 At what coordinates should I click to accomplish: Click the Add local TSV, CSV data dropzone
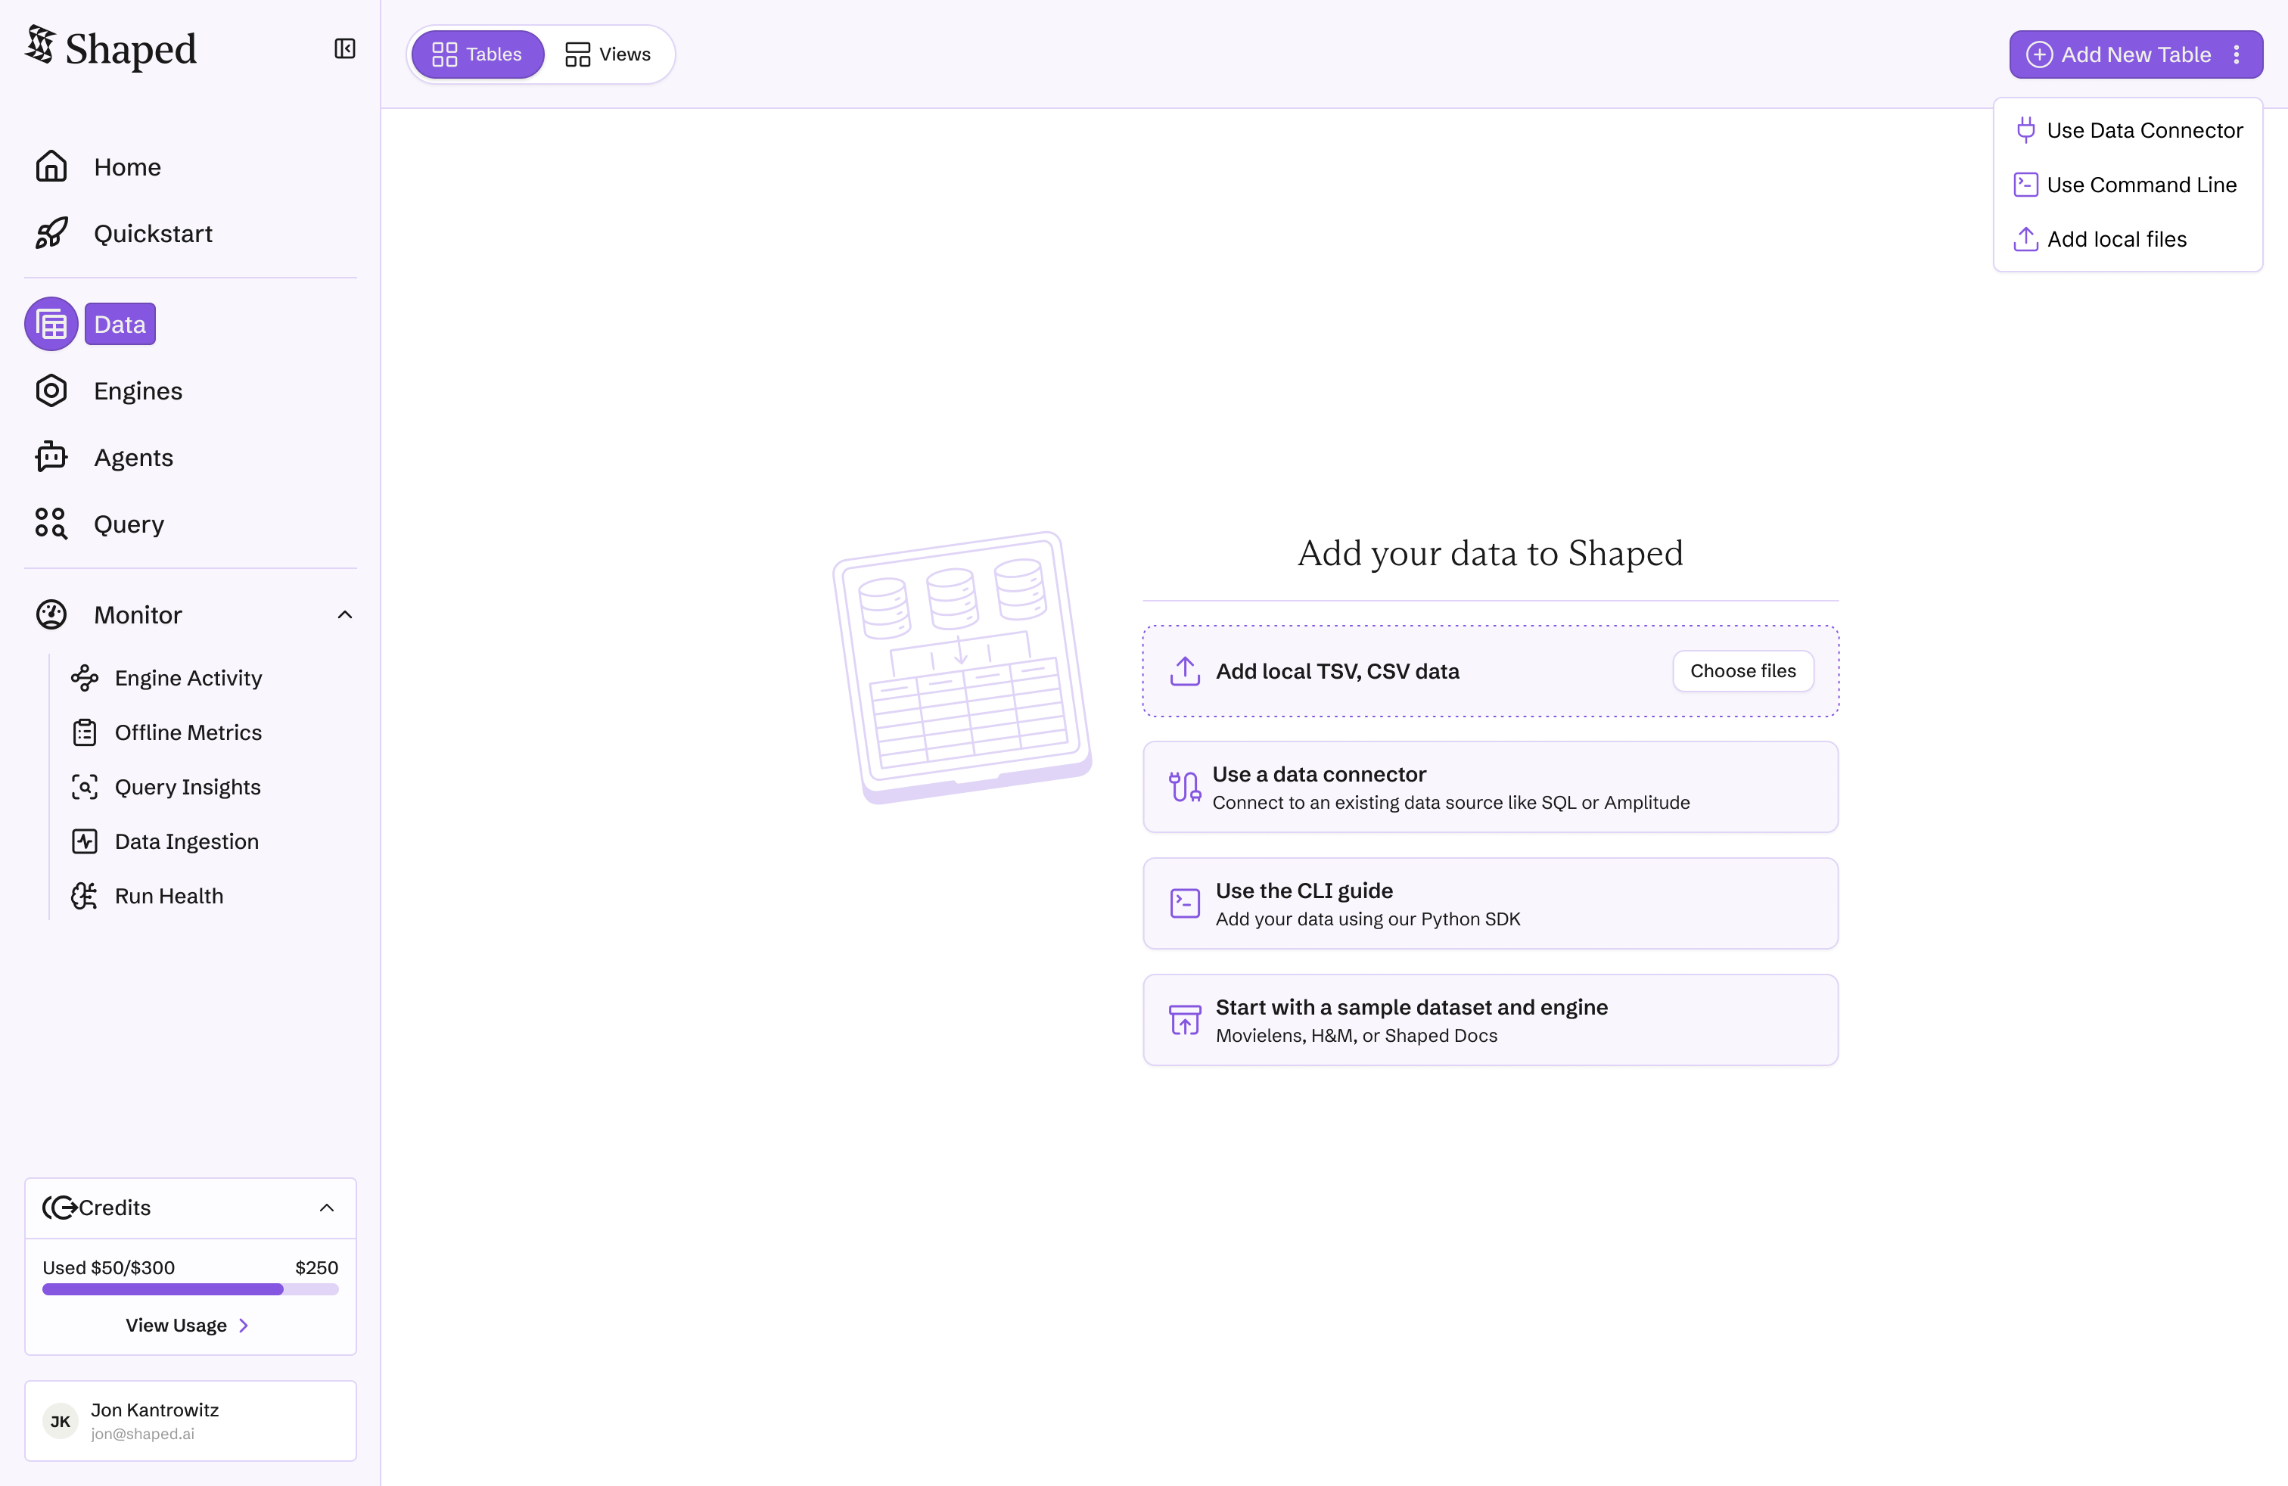point(1490,671)
